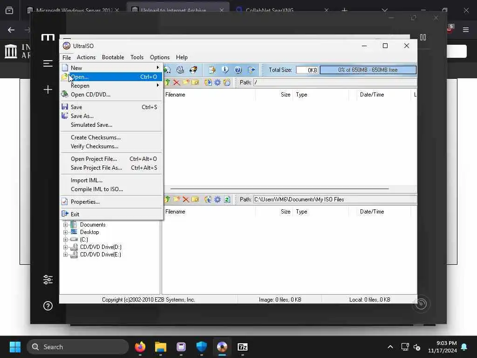477x358 pixels.
Task: Click blue gear icon in image pane toolbar
Action: point(217,83)
